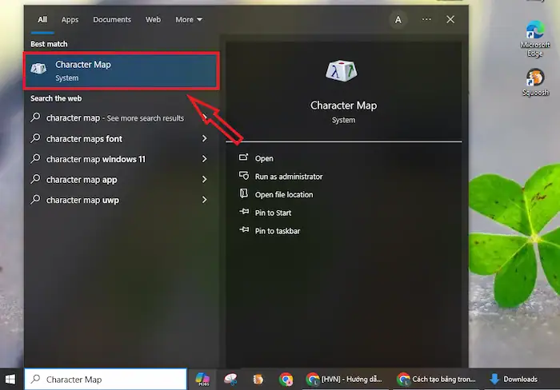The image size is (560, 390).
Task: Choose Run as administrator
Action: pos(288,177)
